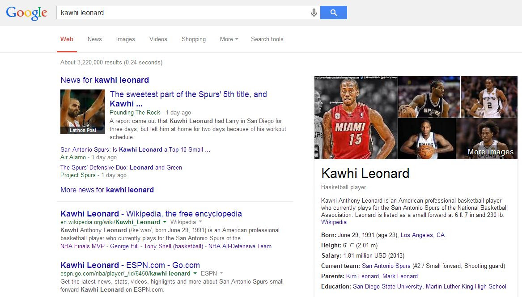
Task: Open Wikipedia link in knowledge panel description
Action: [334, 222]
